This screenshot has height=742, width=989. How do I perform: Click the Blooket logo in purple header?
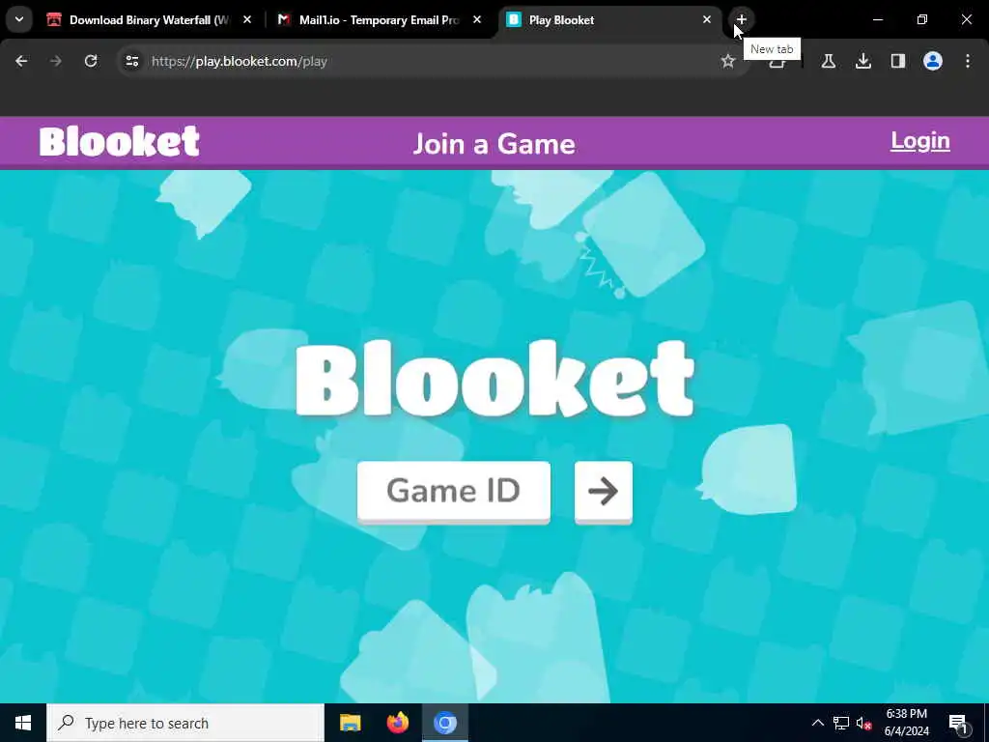coord(119,141)
